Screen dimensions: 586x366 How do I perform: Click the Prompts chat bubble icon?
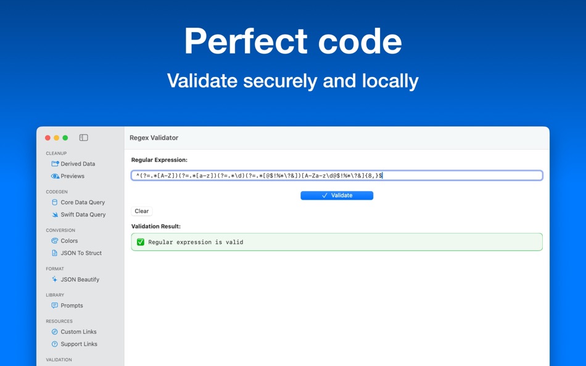[x=54, y=305]
